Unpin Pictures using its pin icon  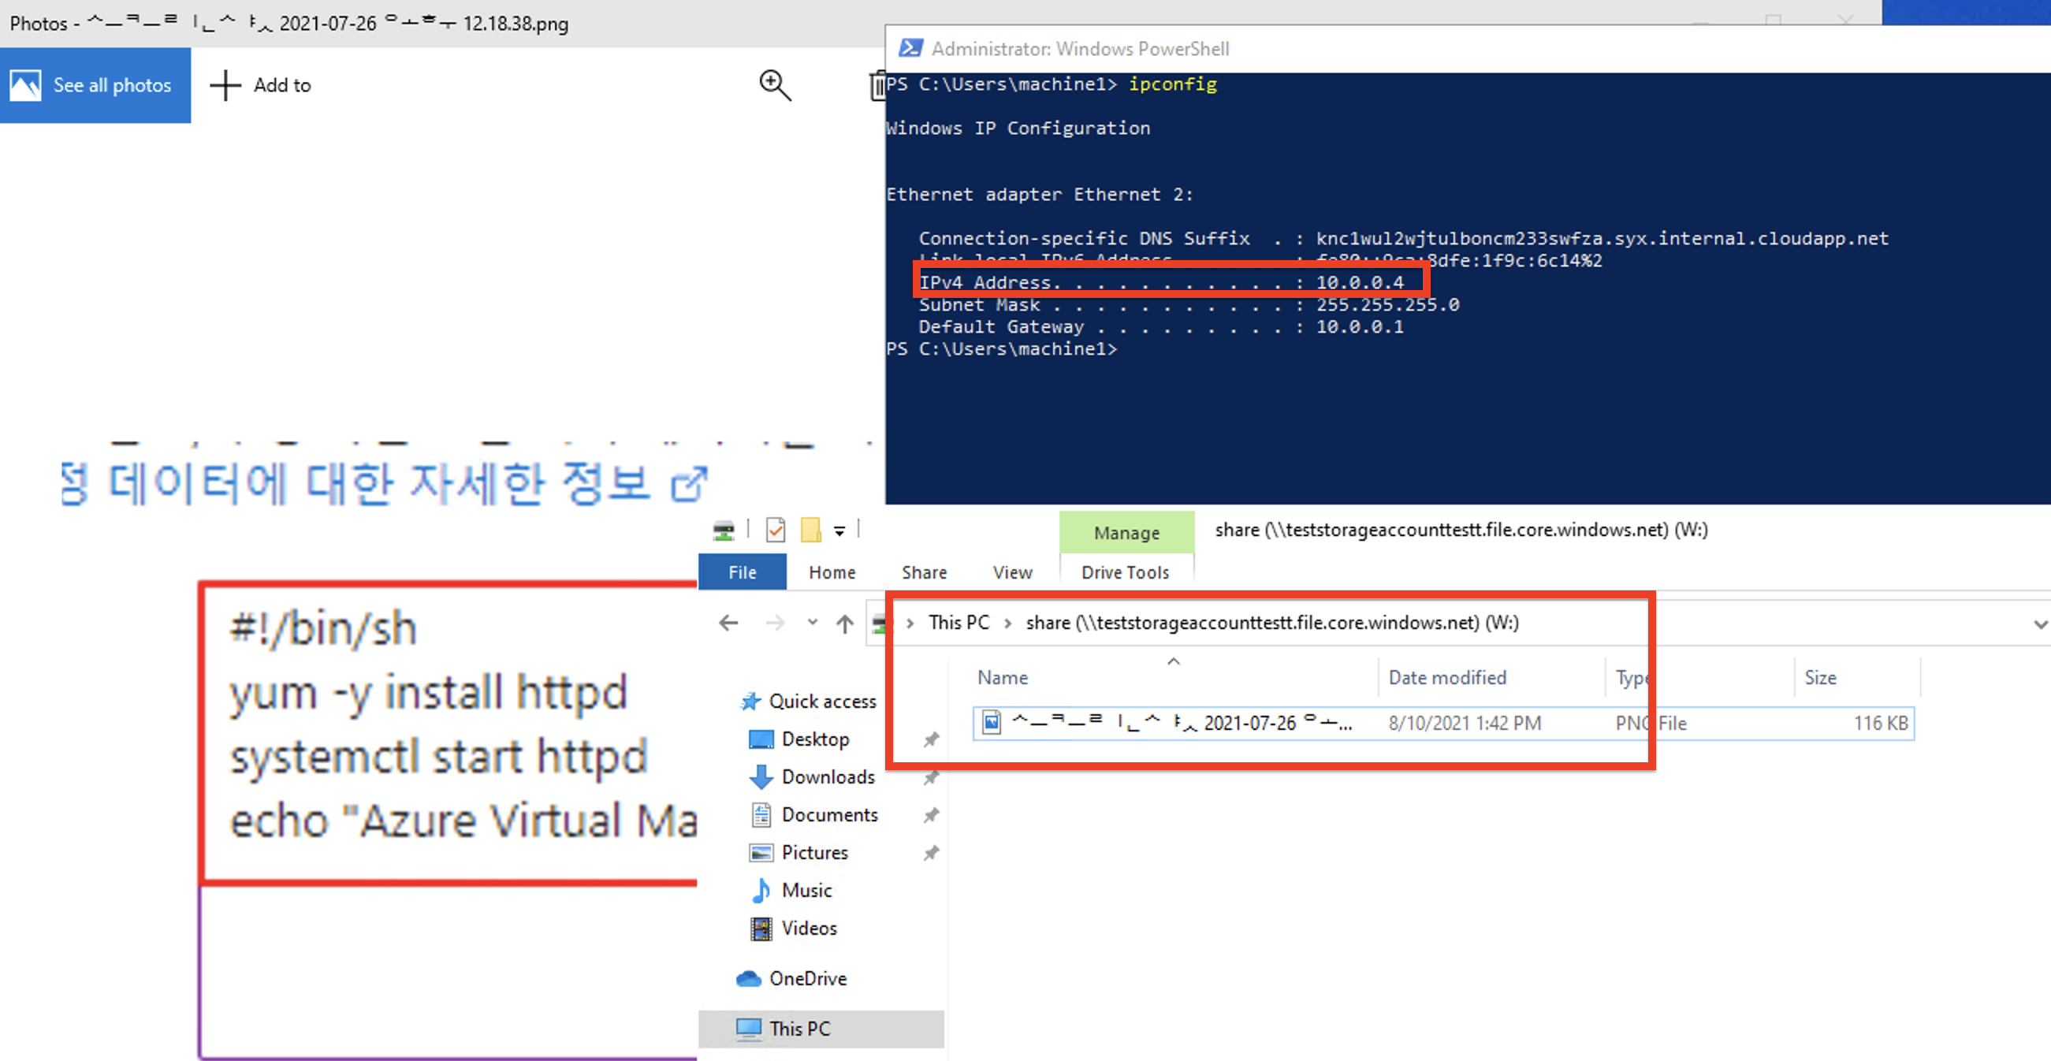(x=931, y=853)
